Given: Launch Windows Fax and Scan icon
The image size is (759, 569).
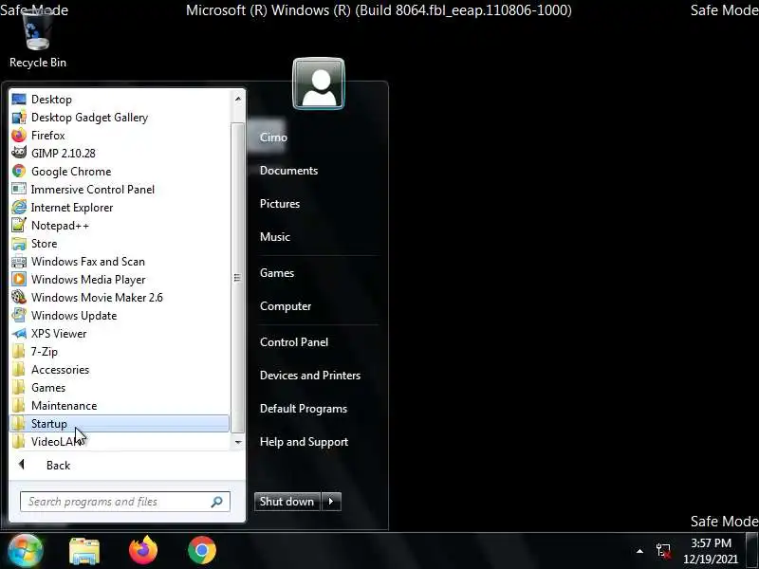Looking at the screenshot, I should [x=19, y=262].
